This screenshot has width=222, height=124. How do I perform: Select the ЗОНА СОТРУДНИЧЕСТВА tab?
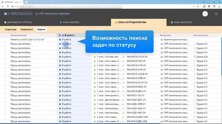[139, 22]
